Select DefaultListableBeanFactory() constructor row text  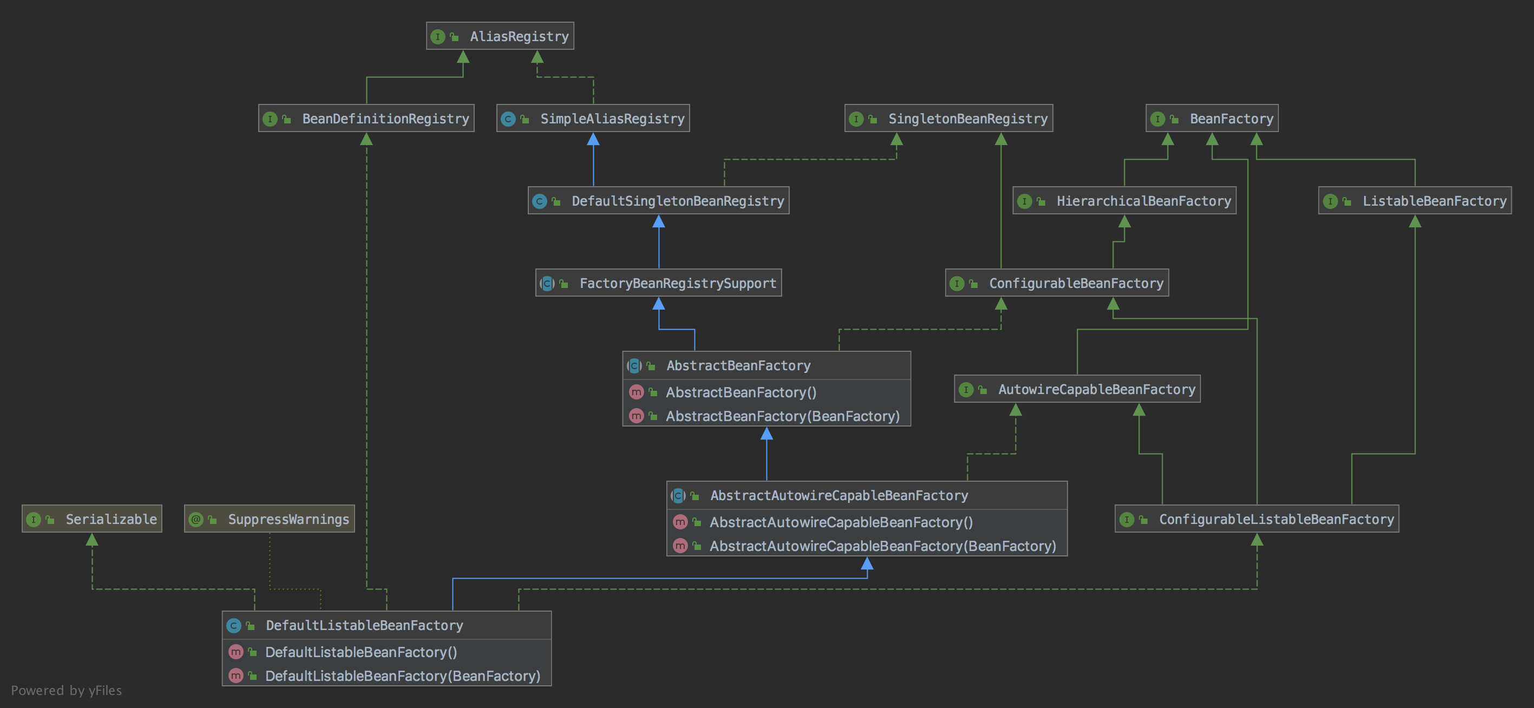pos(361,651)
